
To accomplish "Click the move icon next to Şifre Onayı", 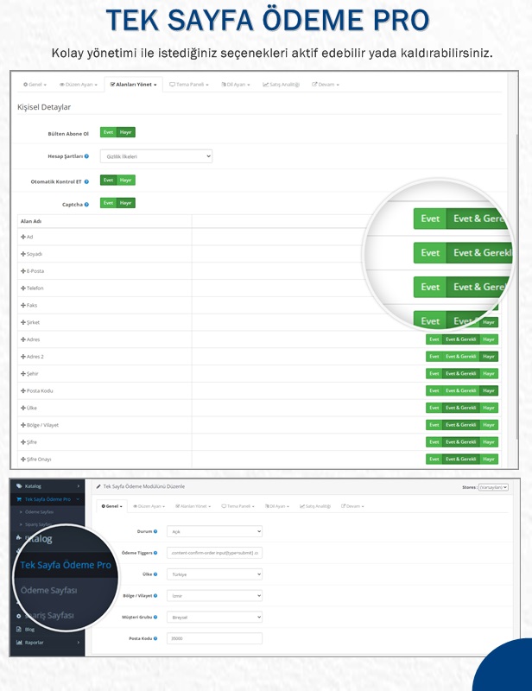I will [23, 460].
